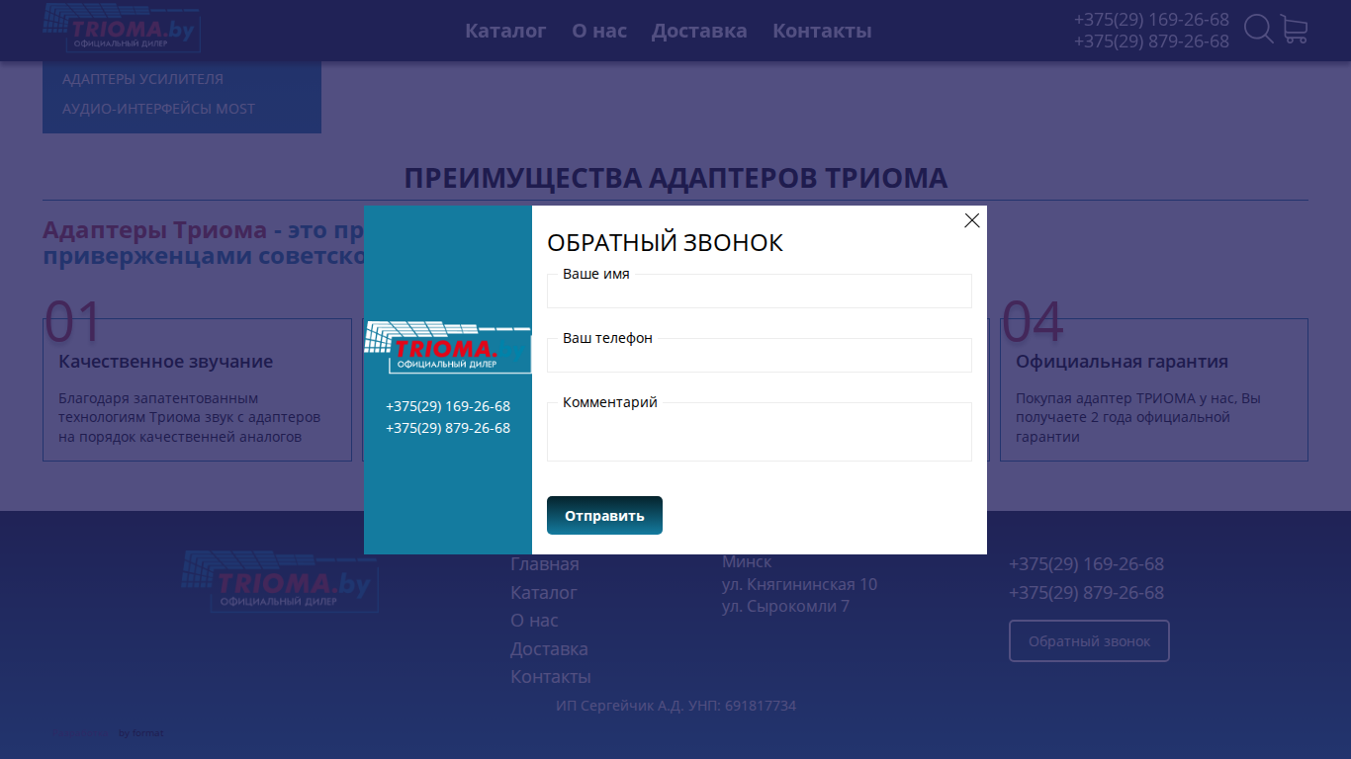
Task: Click 'ИП Сергейчик А.Д. УНП: 691817734' text
Action: [x=675, y=706]
